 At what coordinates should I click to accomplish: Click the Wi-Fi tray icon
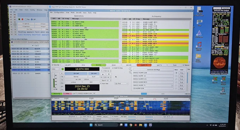pyautogui.click(x=211, y=125)
